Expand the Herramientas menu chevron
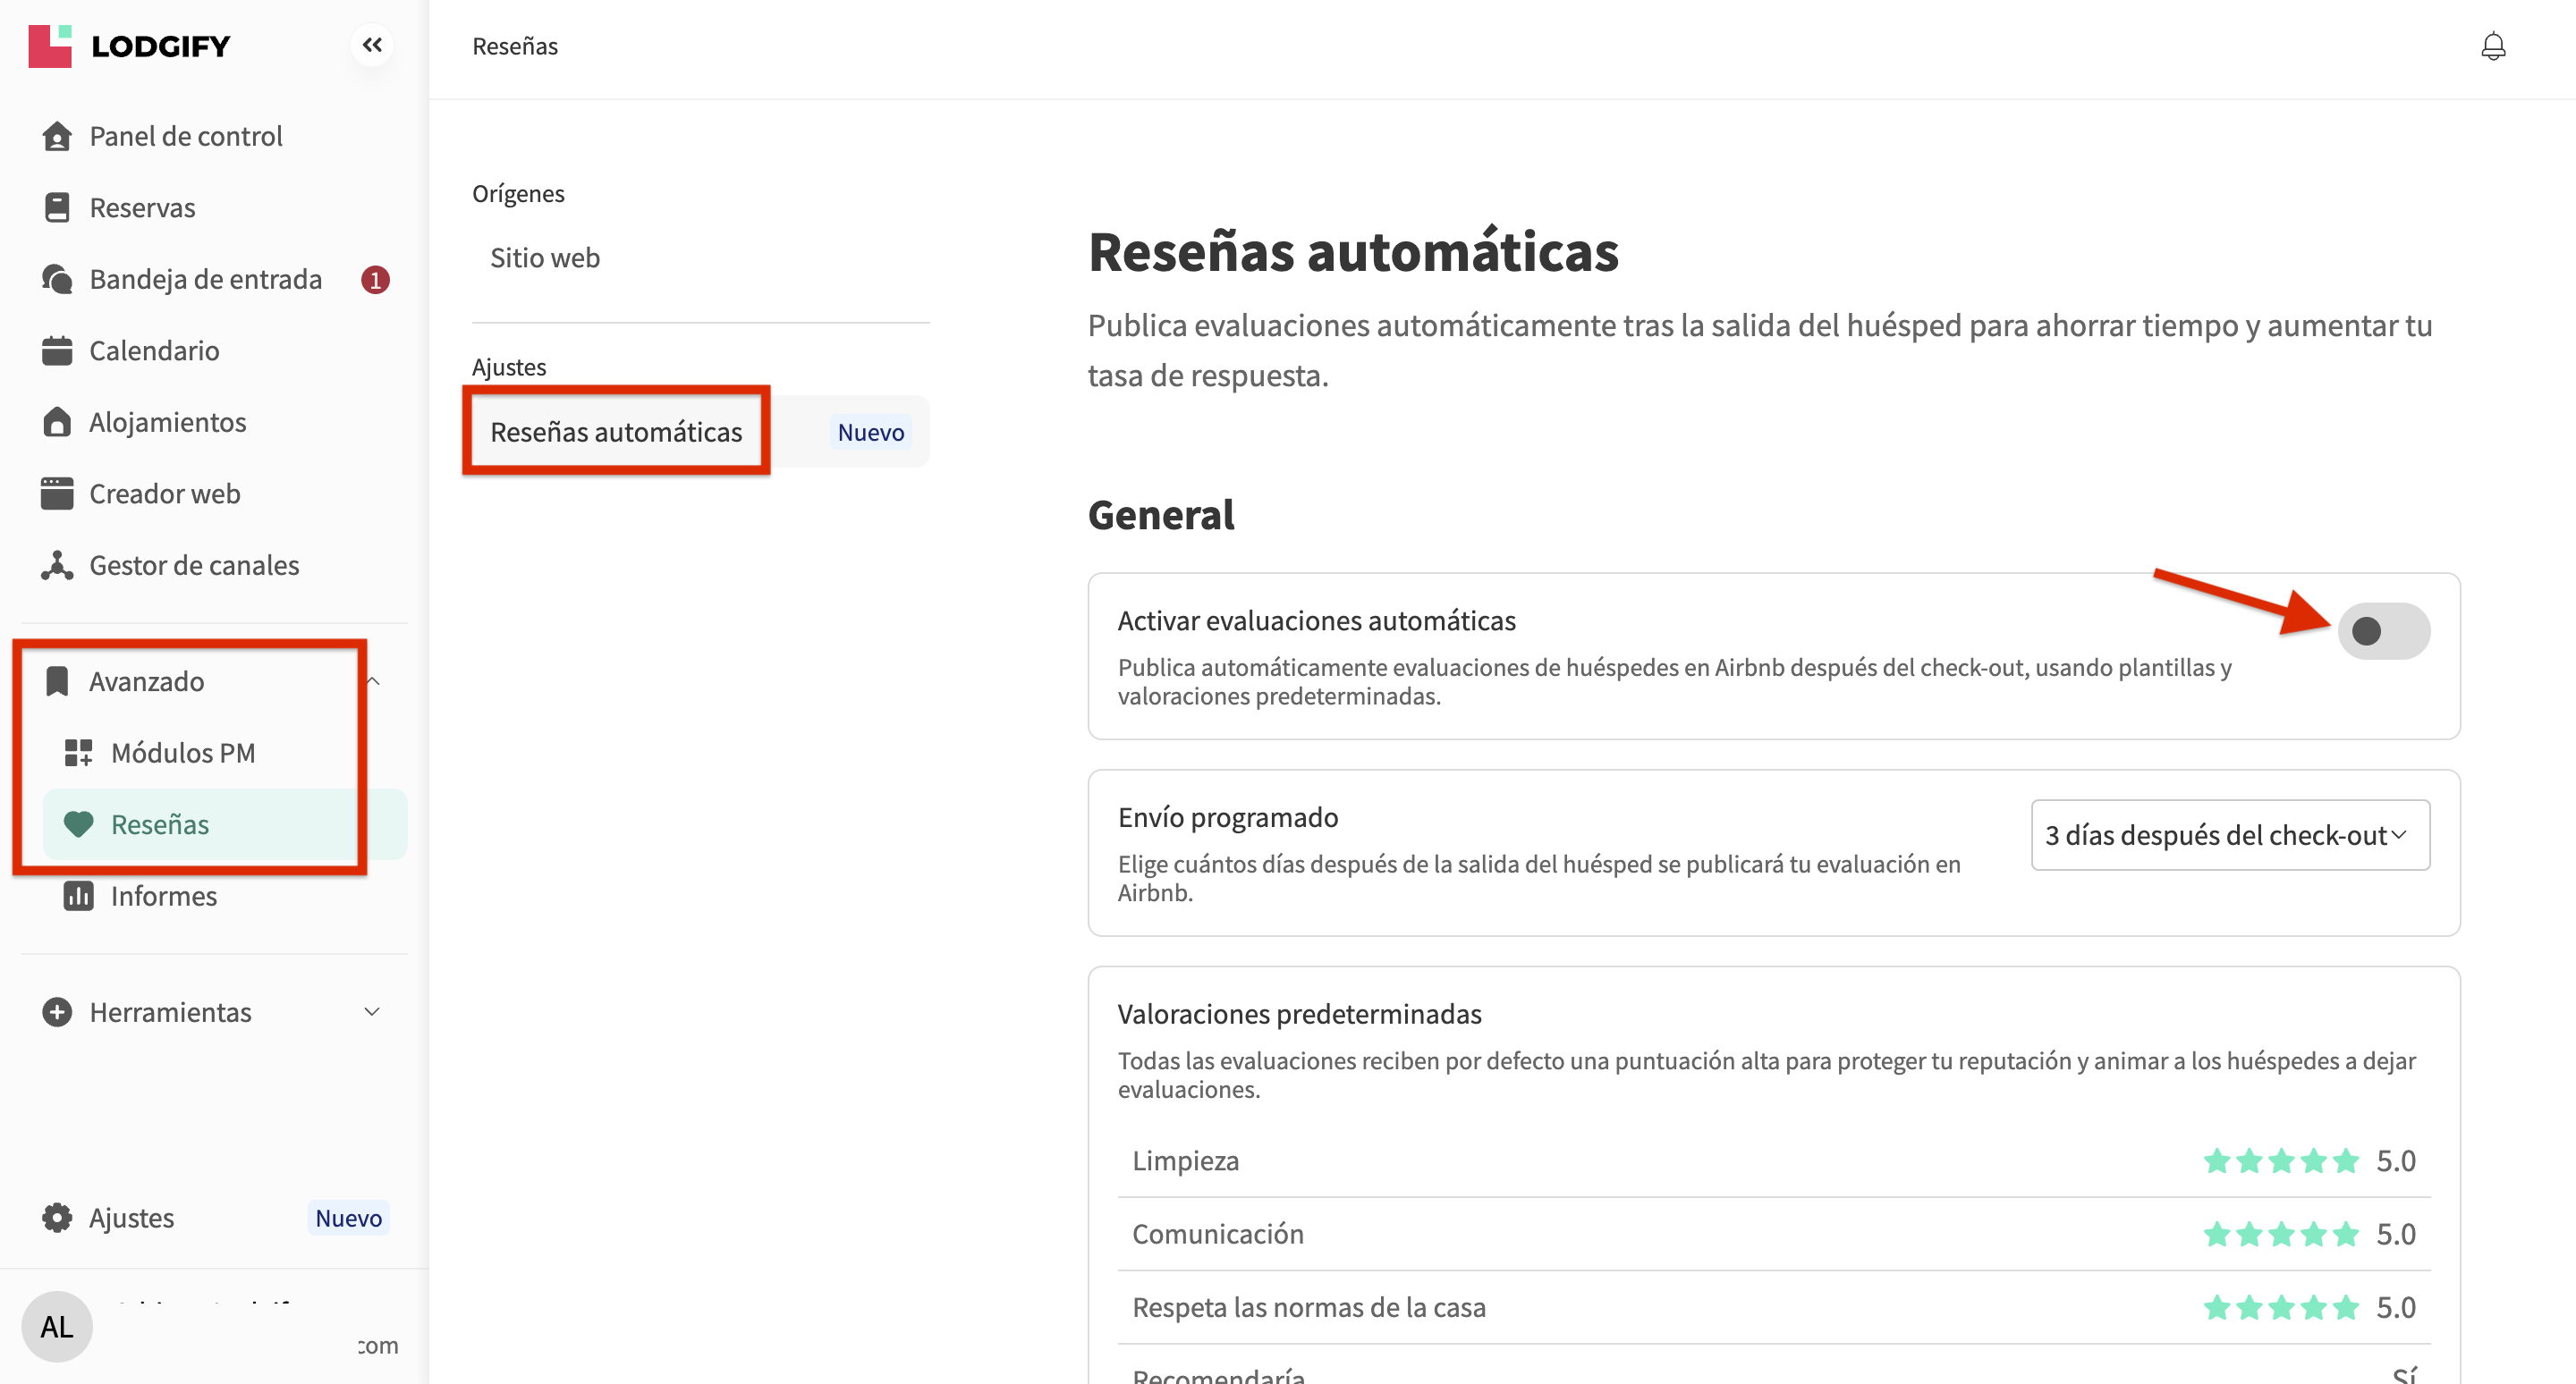This screenshot has width=2576, height=1384. [x=372, y=1012]
